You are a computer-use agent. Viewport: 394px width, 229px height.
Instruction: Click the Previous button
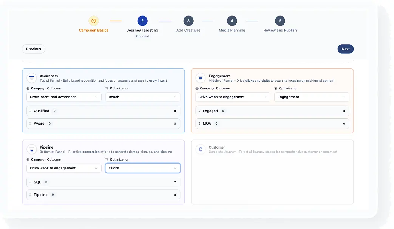coord(33,49)
